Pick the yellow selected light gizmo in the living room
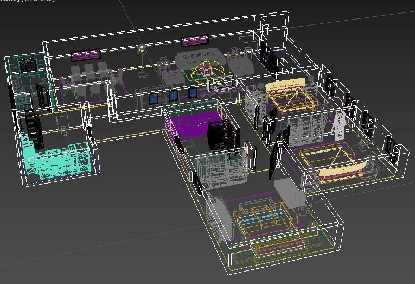The image size is (415, 284). 208,71
